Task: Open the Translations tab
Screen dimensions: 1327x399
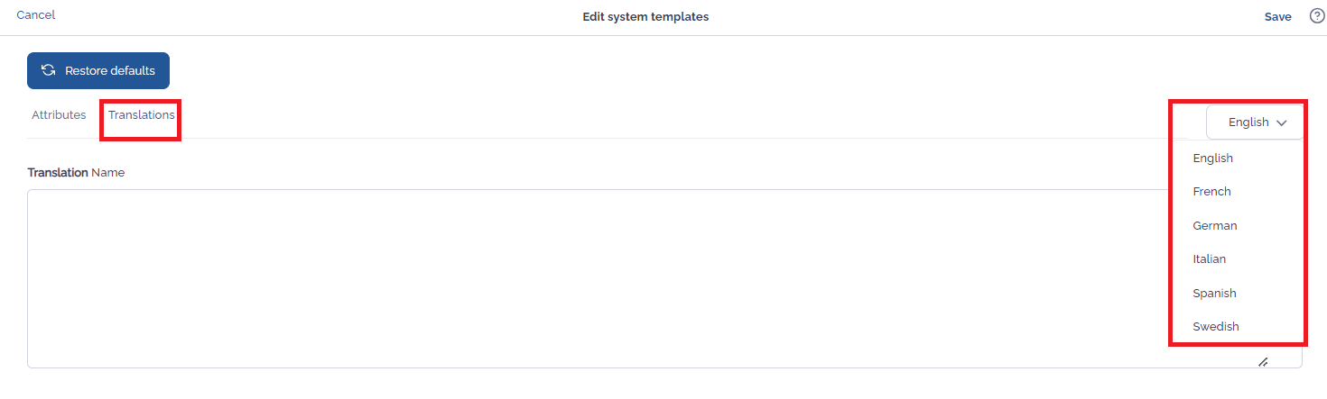Action: coord(142,115)
